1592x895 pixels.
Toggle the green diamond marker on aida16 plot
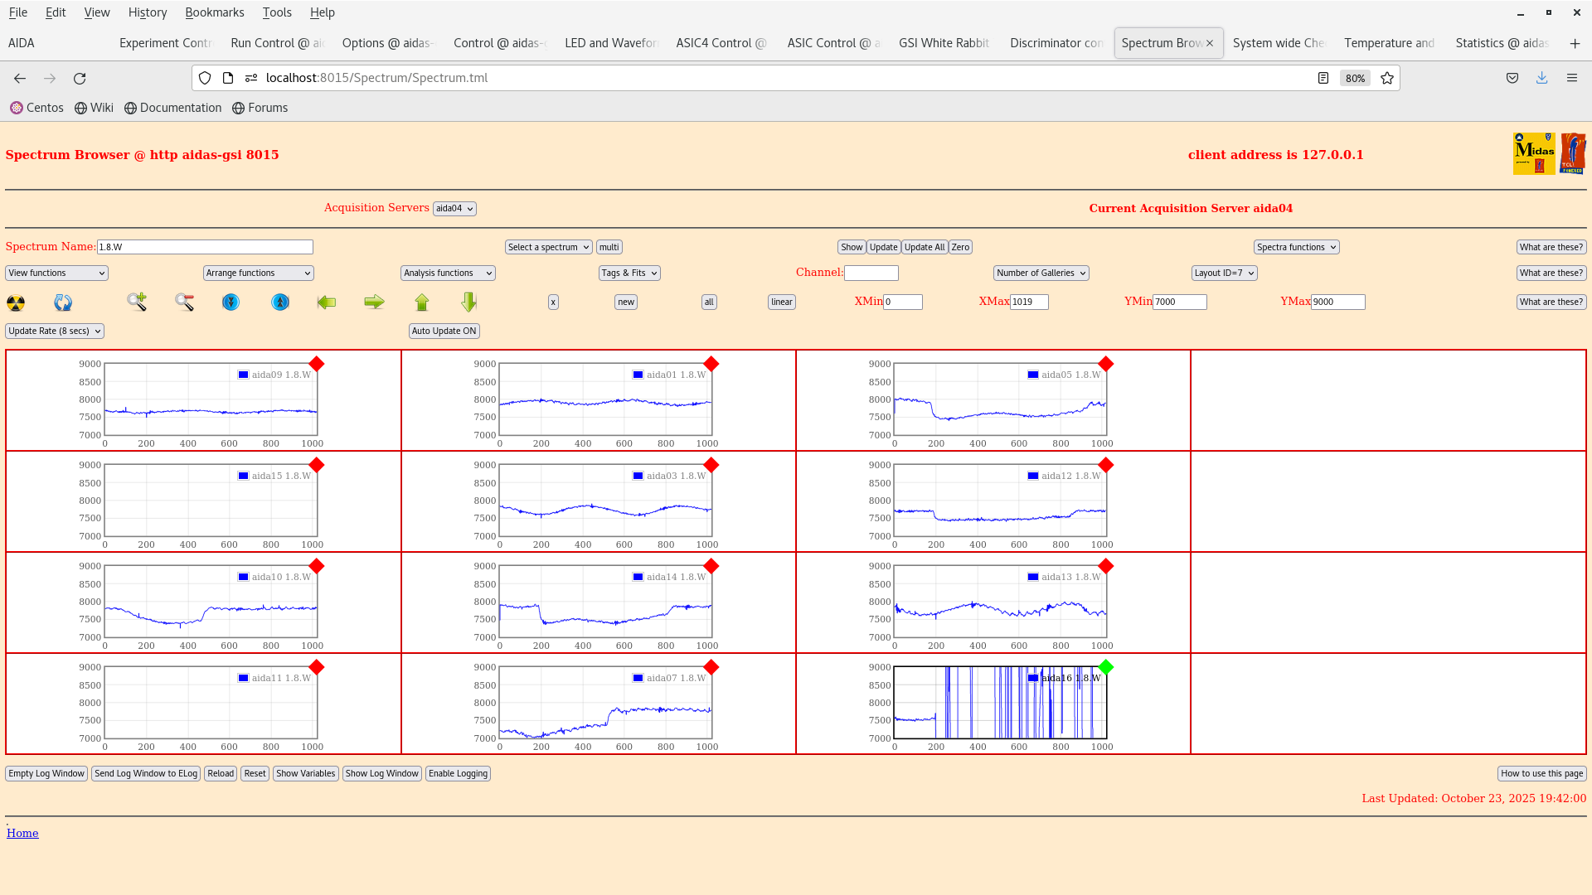(x=1105, y=666)
